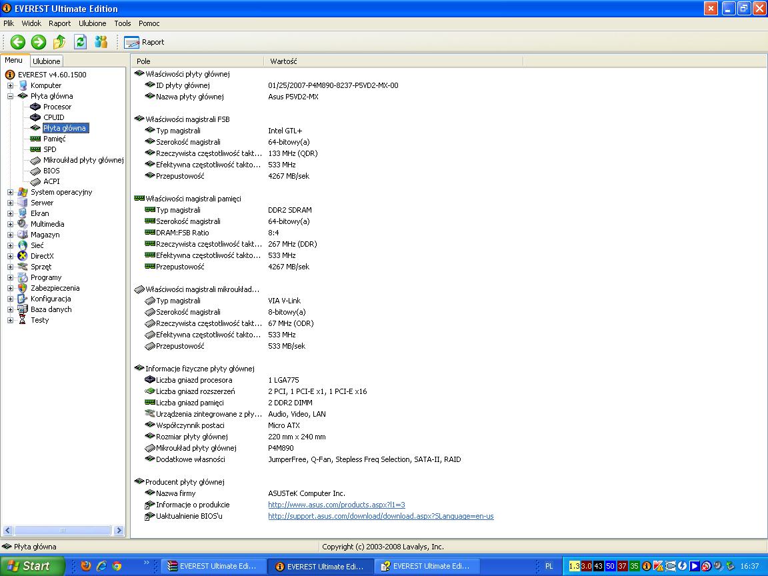The height and width of the screenshot is (576, 768).
Task: Expand the Konfiguracja node
Action: click(x=10, y=299)
